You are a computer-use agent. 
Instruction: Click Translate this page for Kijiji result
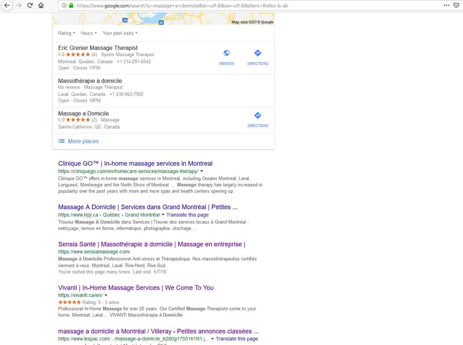[187, 215]
